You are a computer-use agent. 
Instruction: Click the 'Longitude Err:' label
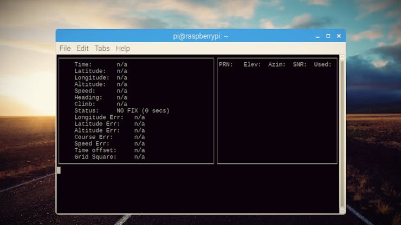click(x=99, y=117)
